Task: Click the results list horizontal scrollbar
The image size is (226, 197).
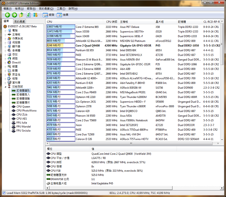Action: coord(131,144)
